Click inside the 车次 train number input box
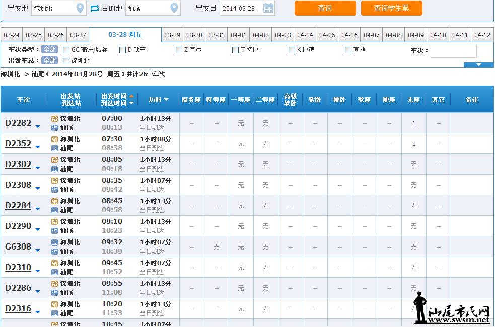Screen dimensions: 495x327 453,51
